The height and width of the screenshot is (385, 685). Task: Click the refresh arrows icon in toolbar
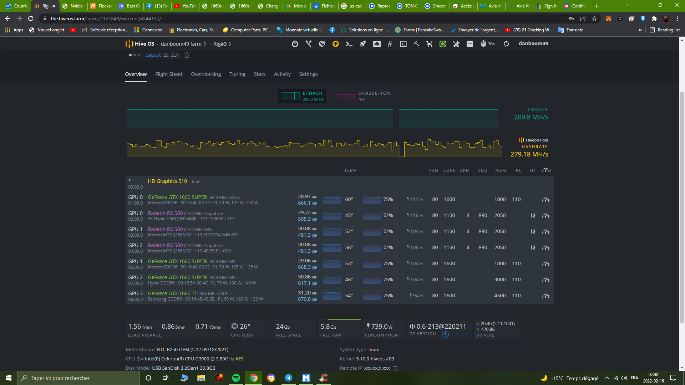(x=506, y=44)
